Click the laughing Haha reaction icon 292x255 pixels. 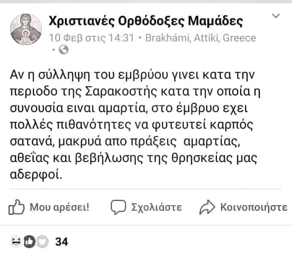coord(16,242)
